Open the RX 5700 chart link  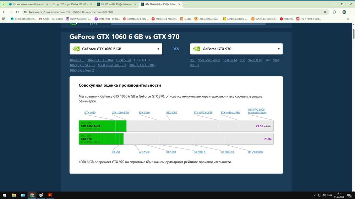point(171,152)
